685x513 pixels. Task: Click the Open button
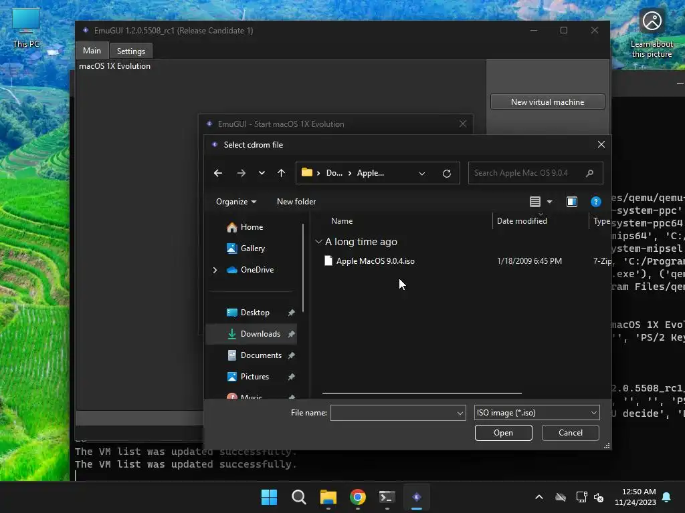(x=503, y=433)
